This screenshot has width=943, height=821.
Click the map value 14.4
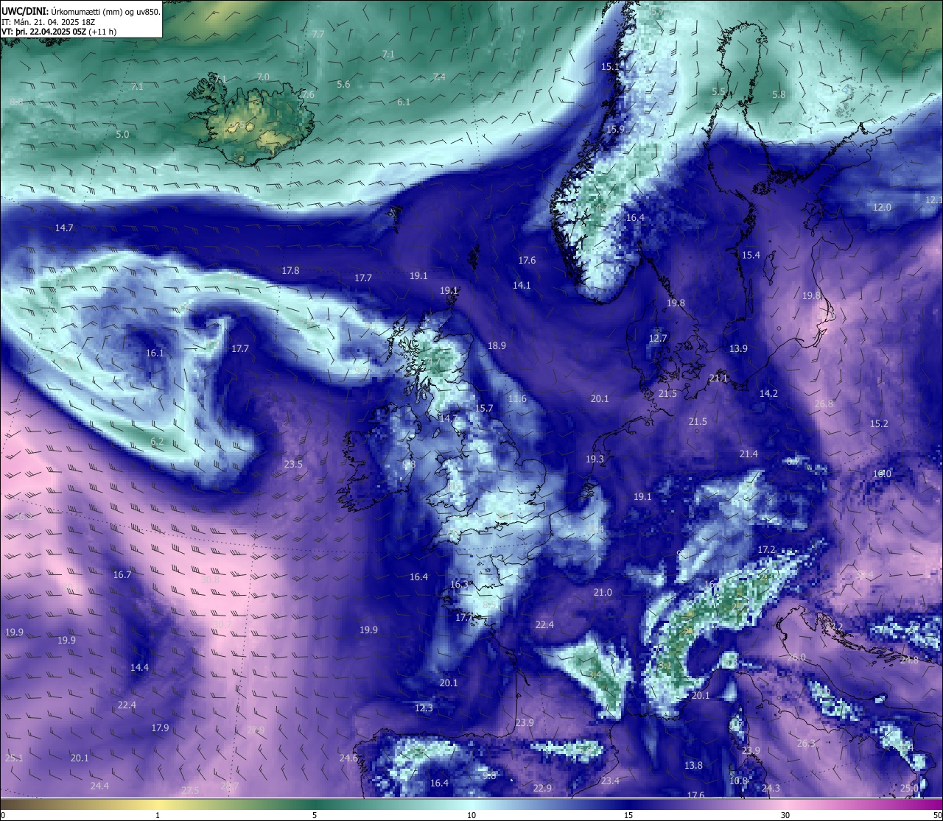coord(139,667)
